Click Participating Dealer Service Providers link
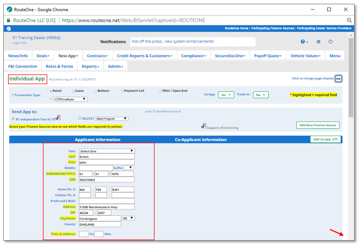The image size is (360, 246). tap(324, 28)
